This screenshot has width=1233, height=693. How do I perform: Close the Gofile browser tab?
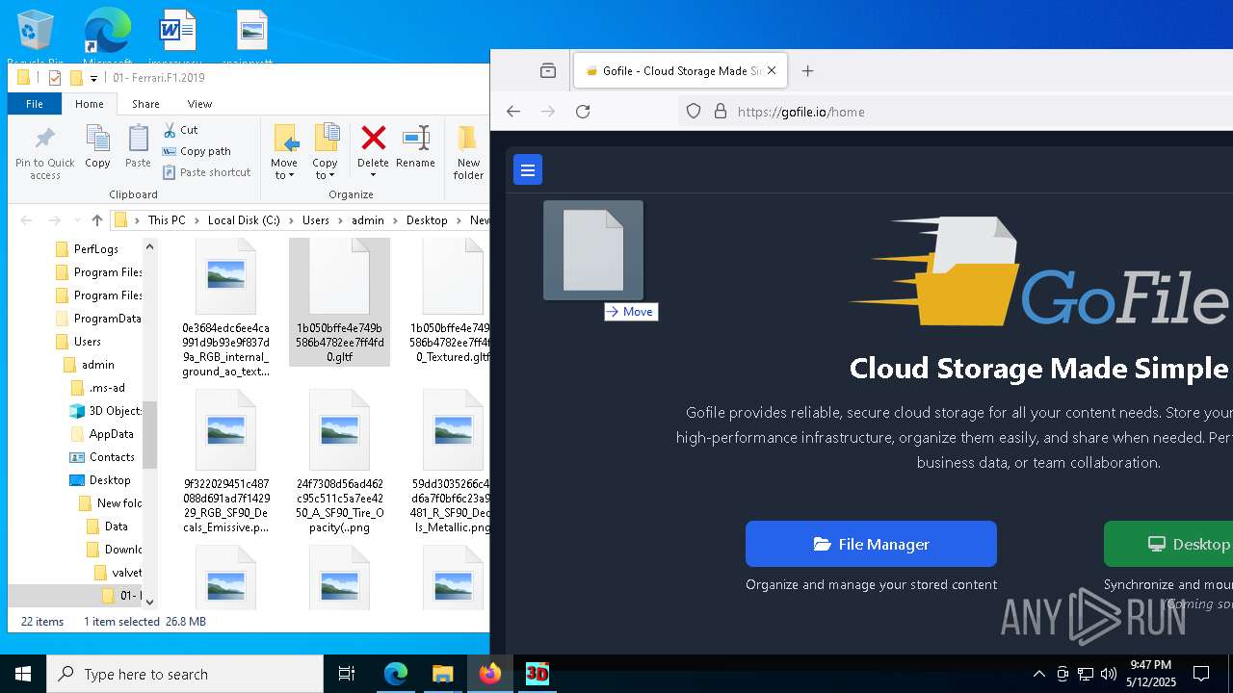(773, 70)
